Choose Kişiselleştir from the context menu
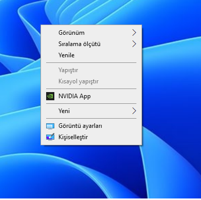201x200 pixels. point(91,137)
